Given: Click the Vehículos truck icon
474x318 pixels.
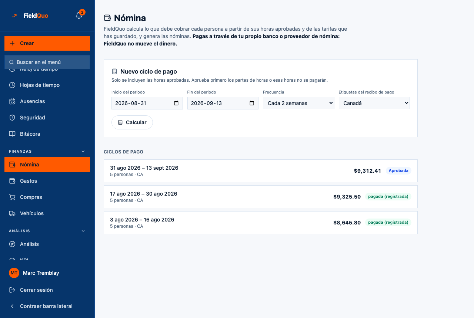Looking at the screenshot, I should [12, 213].
